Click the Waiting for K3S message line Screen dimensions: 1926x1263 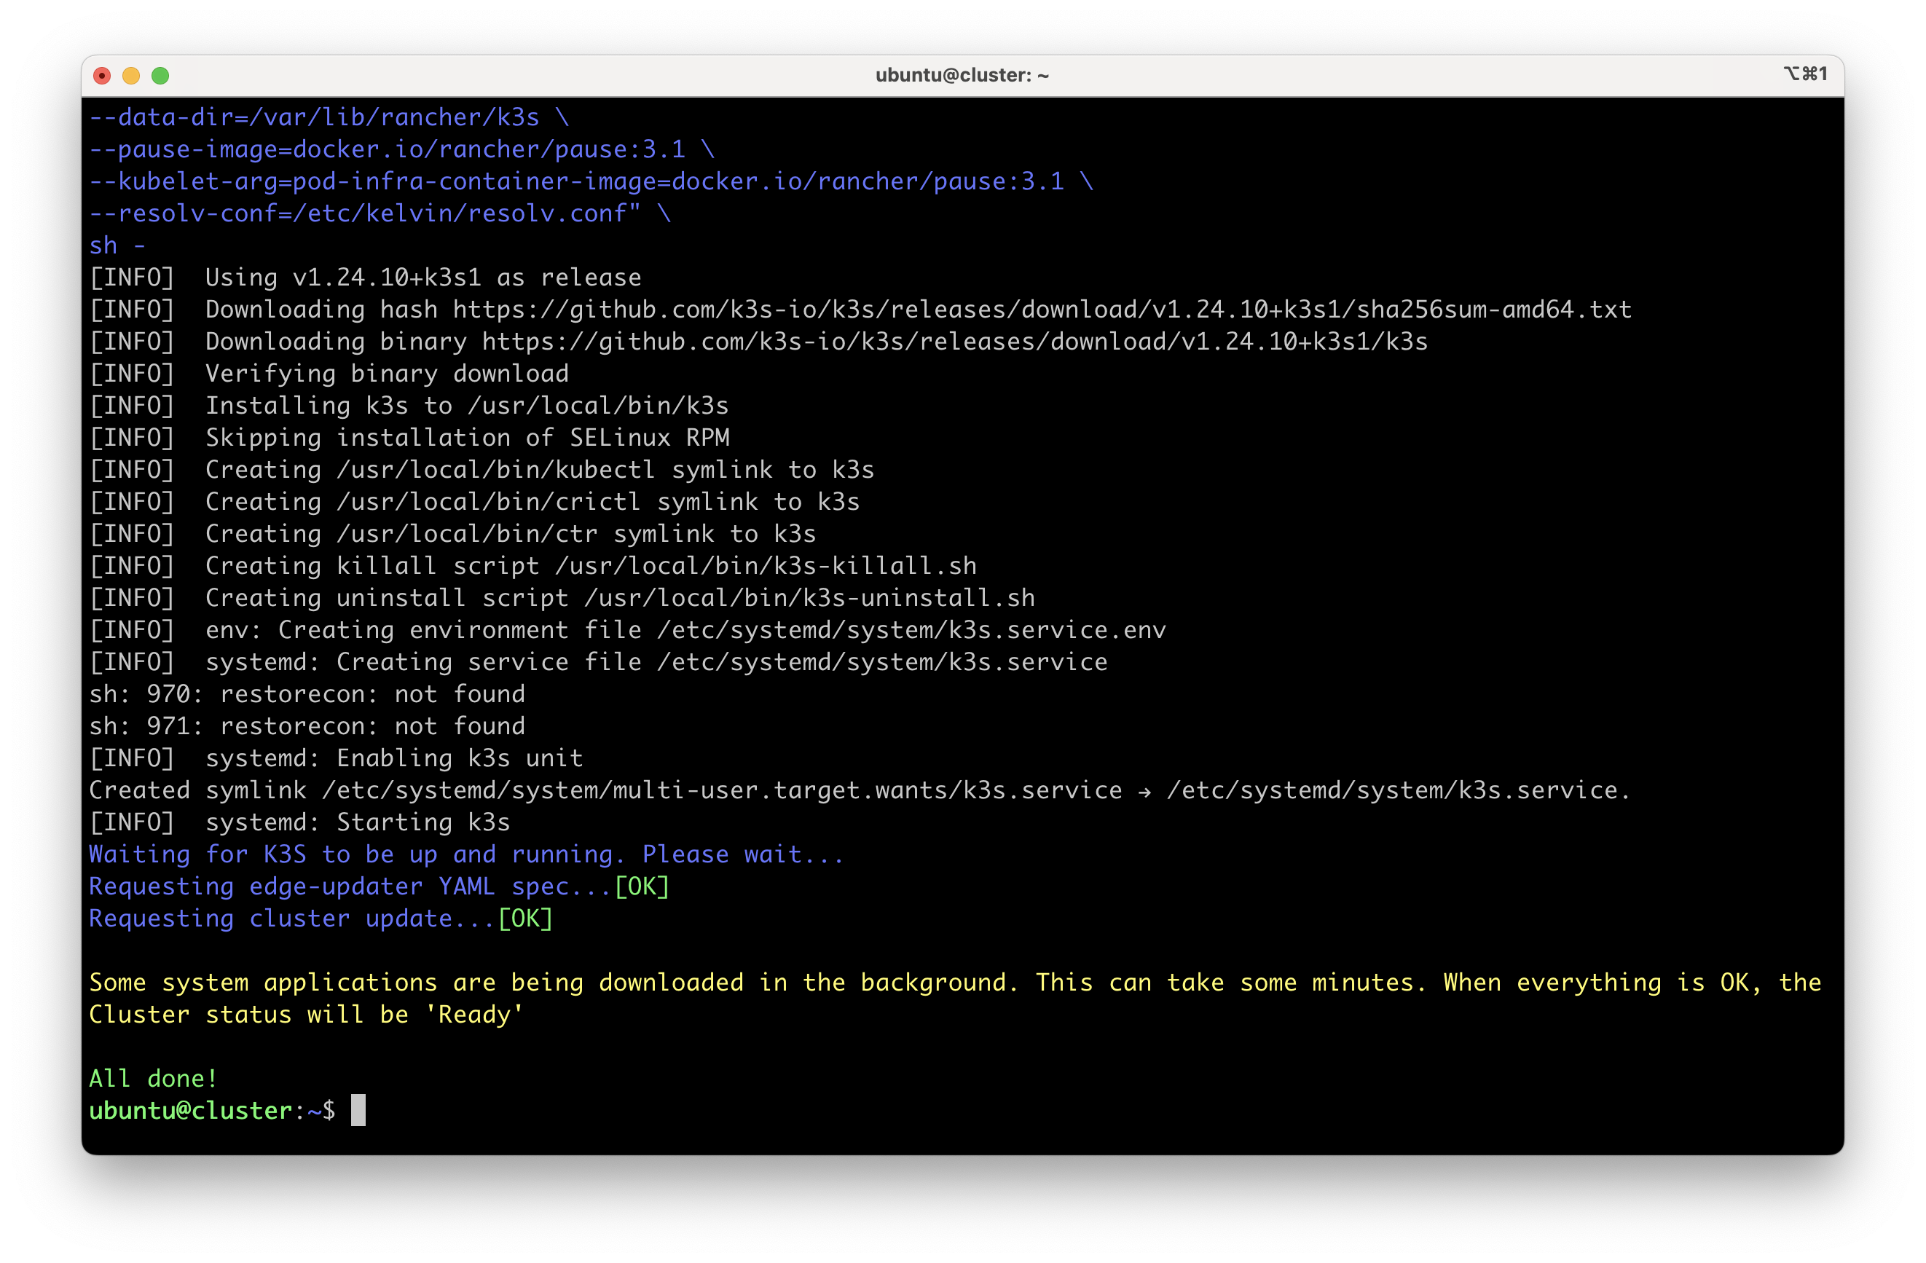click(465, 854)
